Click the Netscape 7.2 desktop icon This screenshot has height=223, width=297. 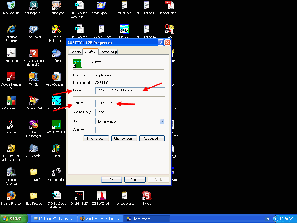(x=34, y=6)
